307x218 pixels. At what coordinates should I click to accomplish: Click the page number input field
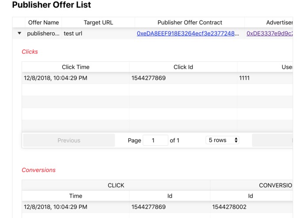[x=155, y=140]
